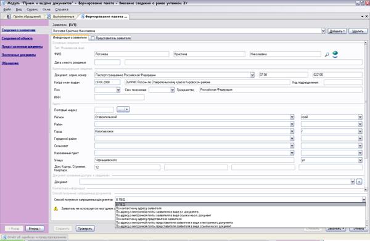
Task: Click the globe icon next to ФИО fields
Action: coord(335,54)
